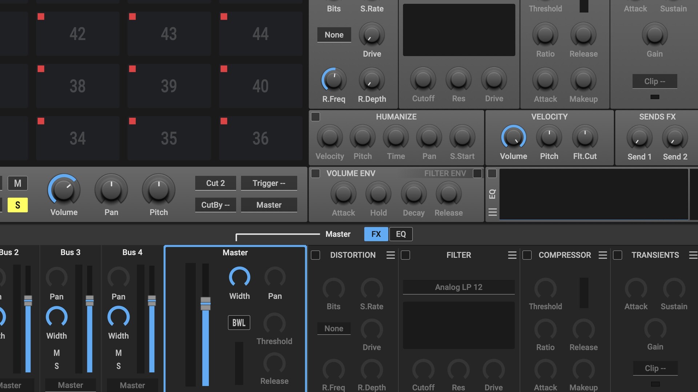Open the Bus 3 output Master dropdown
698x392 pixels.
pos(71,385)
